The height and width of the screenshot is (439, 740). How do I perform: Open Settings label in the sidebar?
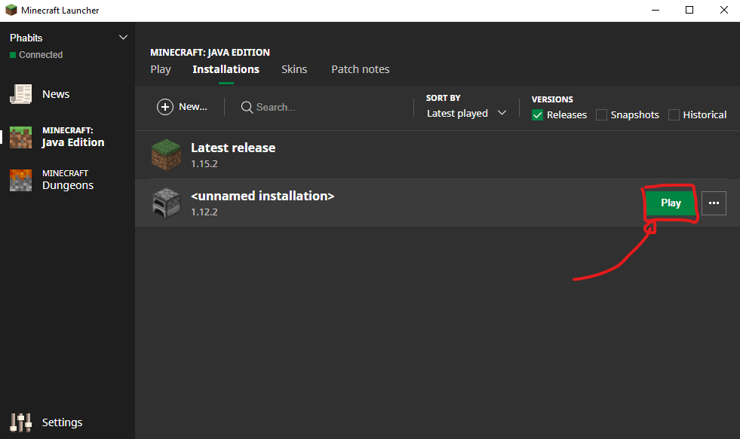[62, 422]
